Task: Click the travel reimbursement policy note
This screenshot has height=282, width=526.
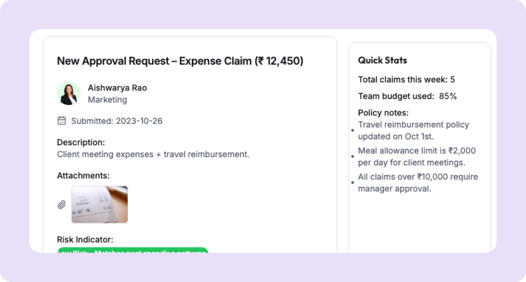Action: tap(413, 130)
